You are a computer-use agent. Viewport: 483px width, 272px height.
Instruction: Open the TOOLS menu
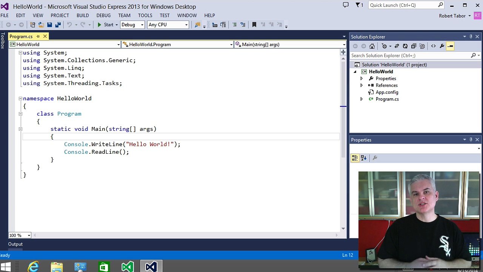tap(145, 15)
